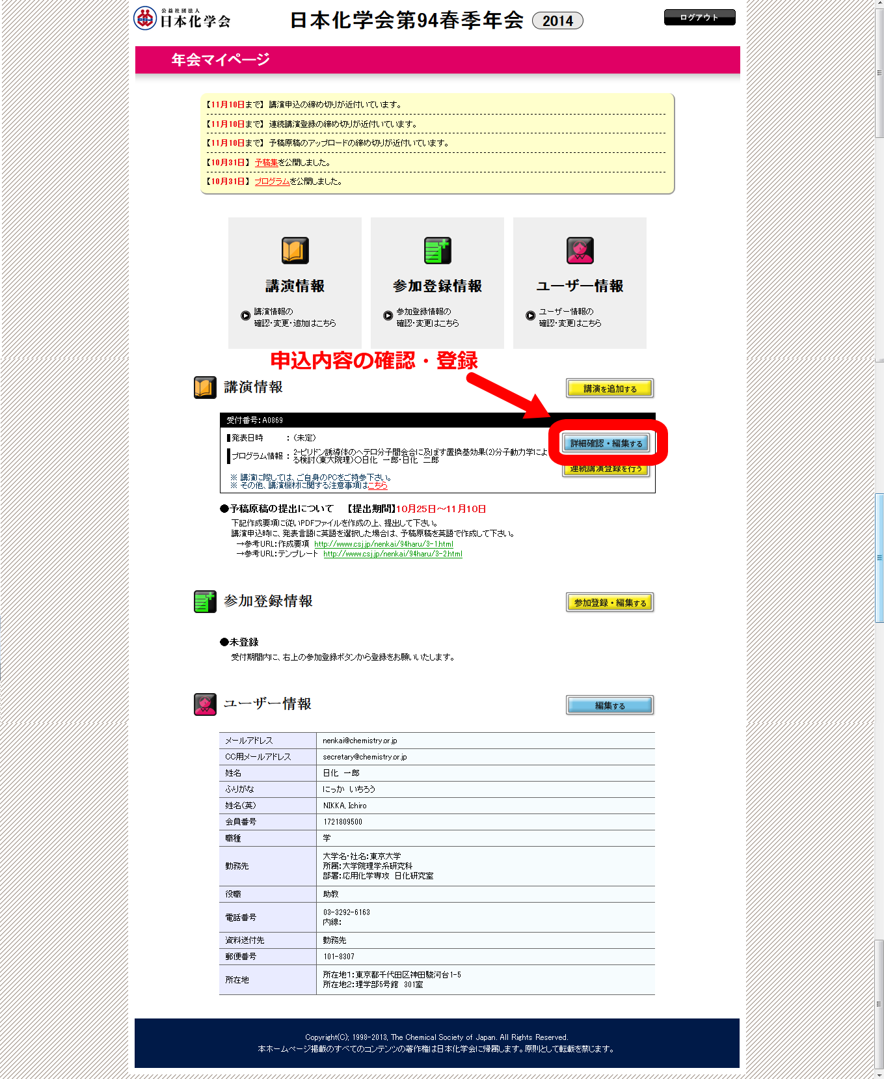Click the pink person icon in ユーザー情報 card
This screenshot has height=1079, width=884.
click(580, 251)
